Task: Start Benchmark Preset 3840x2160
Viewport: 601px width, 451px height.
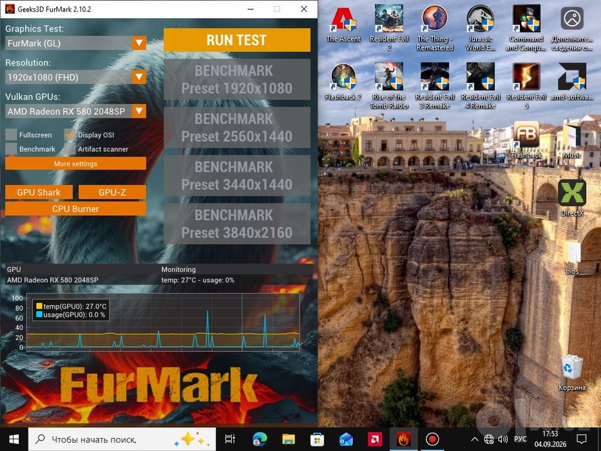Action: click(x=237, y=224)
